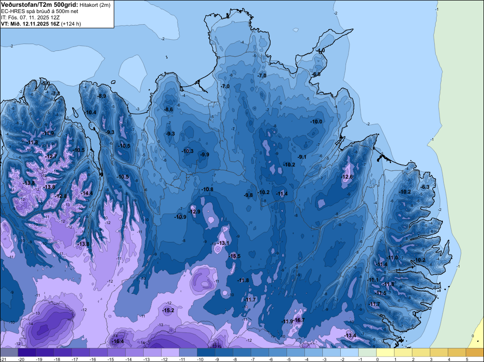Click the forecast offset '(+124 h)'

pyautogui.click(x=71, y=24)
